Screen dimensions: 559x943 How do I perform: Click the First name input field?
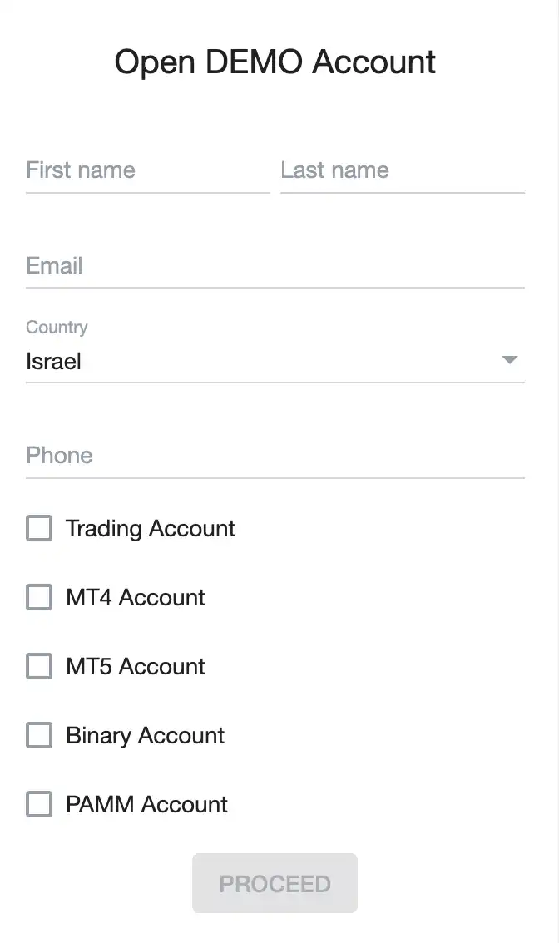pyautogui.click(x=147, y=171)
